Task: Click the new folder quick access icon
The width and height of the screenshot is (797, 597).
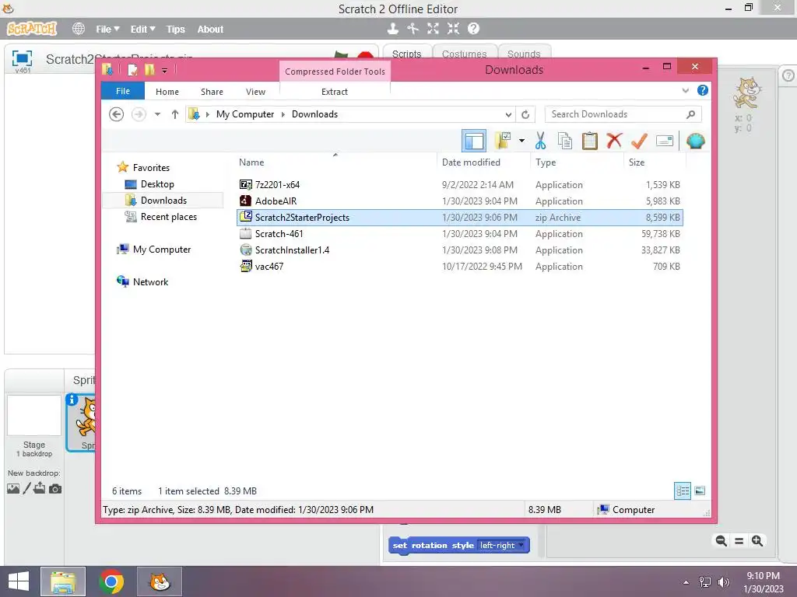Action: point(149,69)
